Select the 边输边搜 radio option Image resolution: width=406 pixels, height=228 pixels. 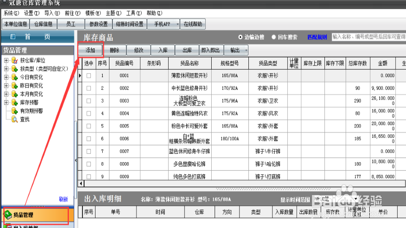[240, 37]
